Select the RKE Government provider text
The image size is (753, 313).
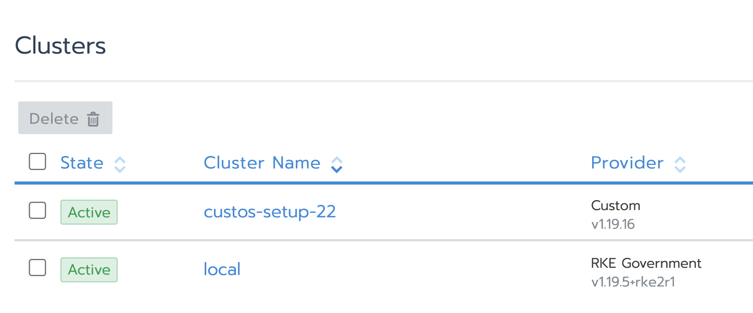pyautogui.click(x=646, y=263)
